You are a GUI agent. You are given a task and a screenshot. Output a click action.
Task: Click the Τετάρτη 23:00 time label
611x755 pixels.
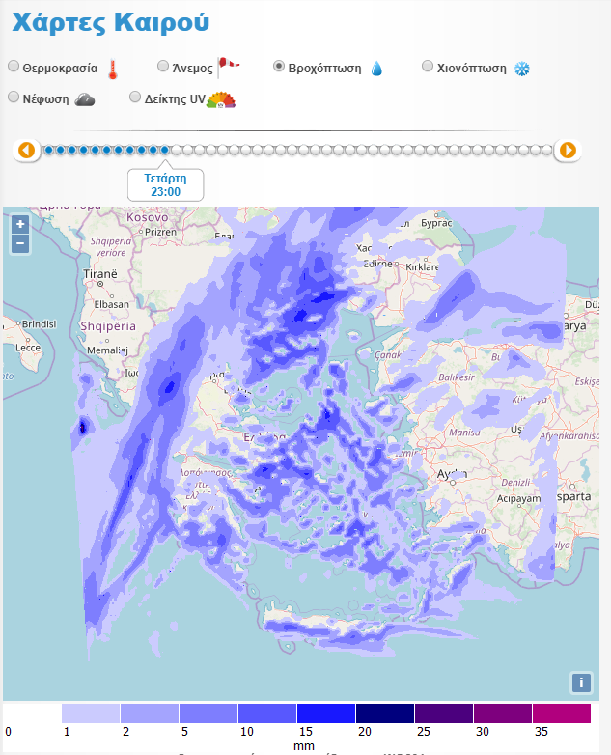coord(166,185)
